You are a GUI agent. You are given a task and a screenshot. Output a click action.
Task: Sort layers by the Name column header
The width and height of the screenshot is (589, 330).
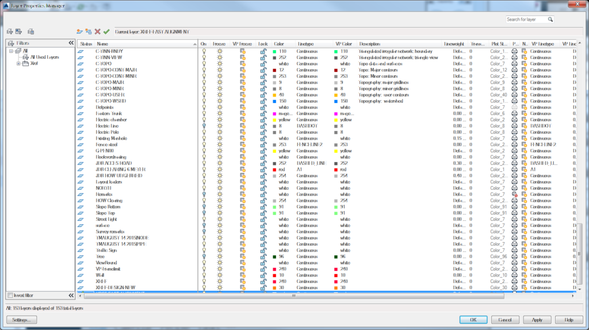[x=102, y=44]
